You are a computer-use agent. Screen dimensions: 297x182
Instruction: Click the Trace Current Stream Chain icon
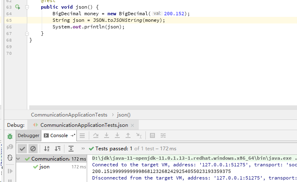tap(163, 135)
